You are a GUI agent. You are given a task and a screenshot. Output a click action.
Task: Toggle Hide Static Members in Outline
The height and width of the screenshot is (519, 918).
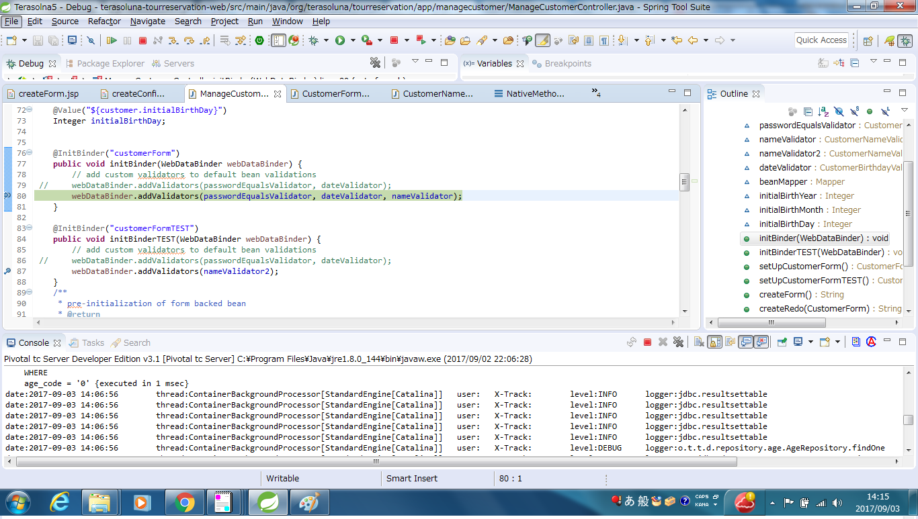(x=855, y=111)
